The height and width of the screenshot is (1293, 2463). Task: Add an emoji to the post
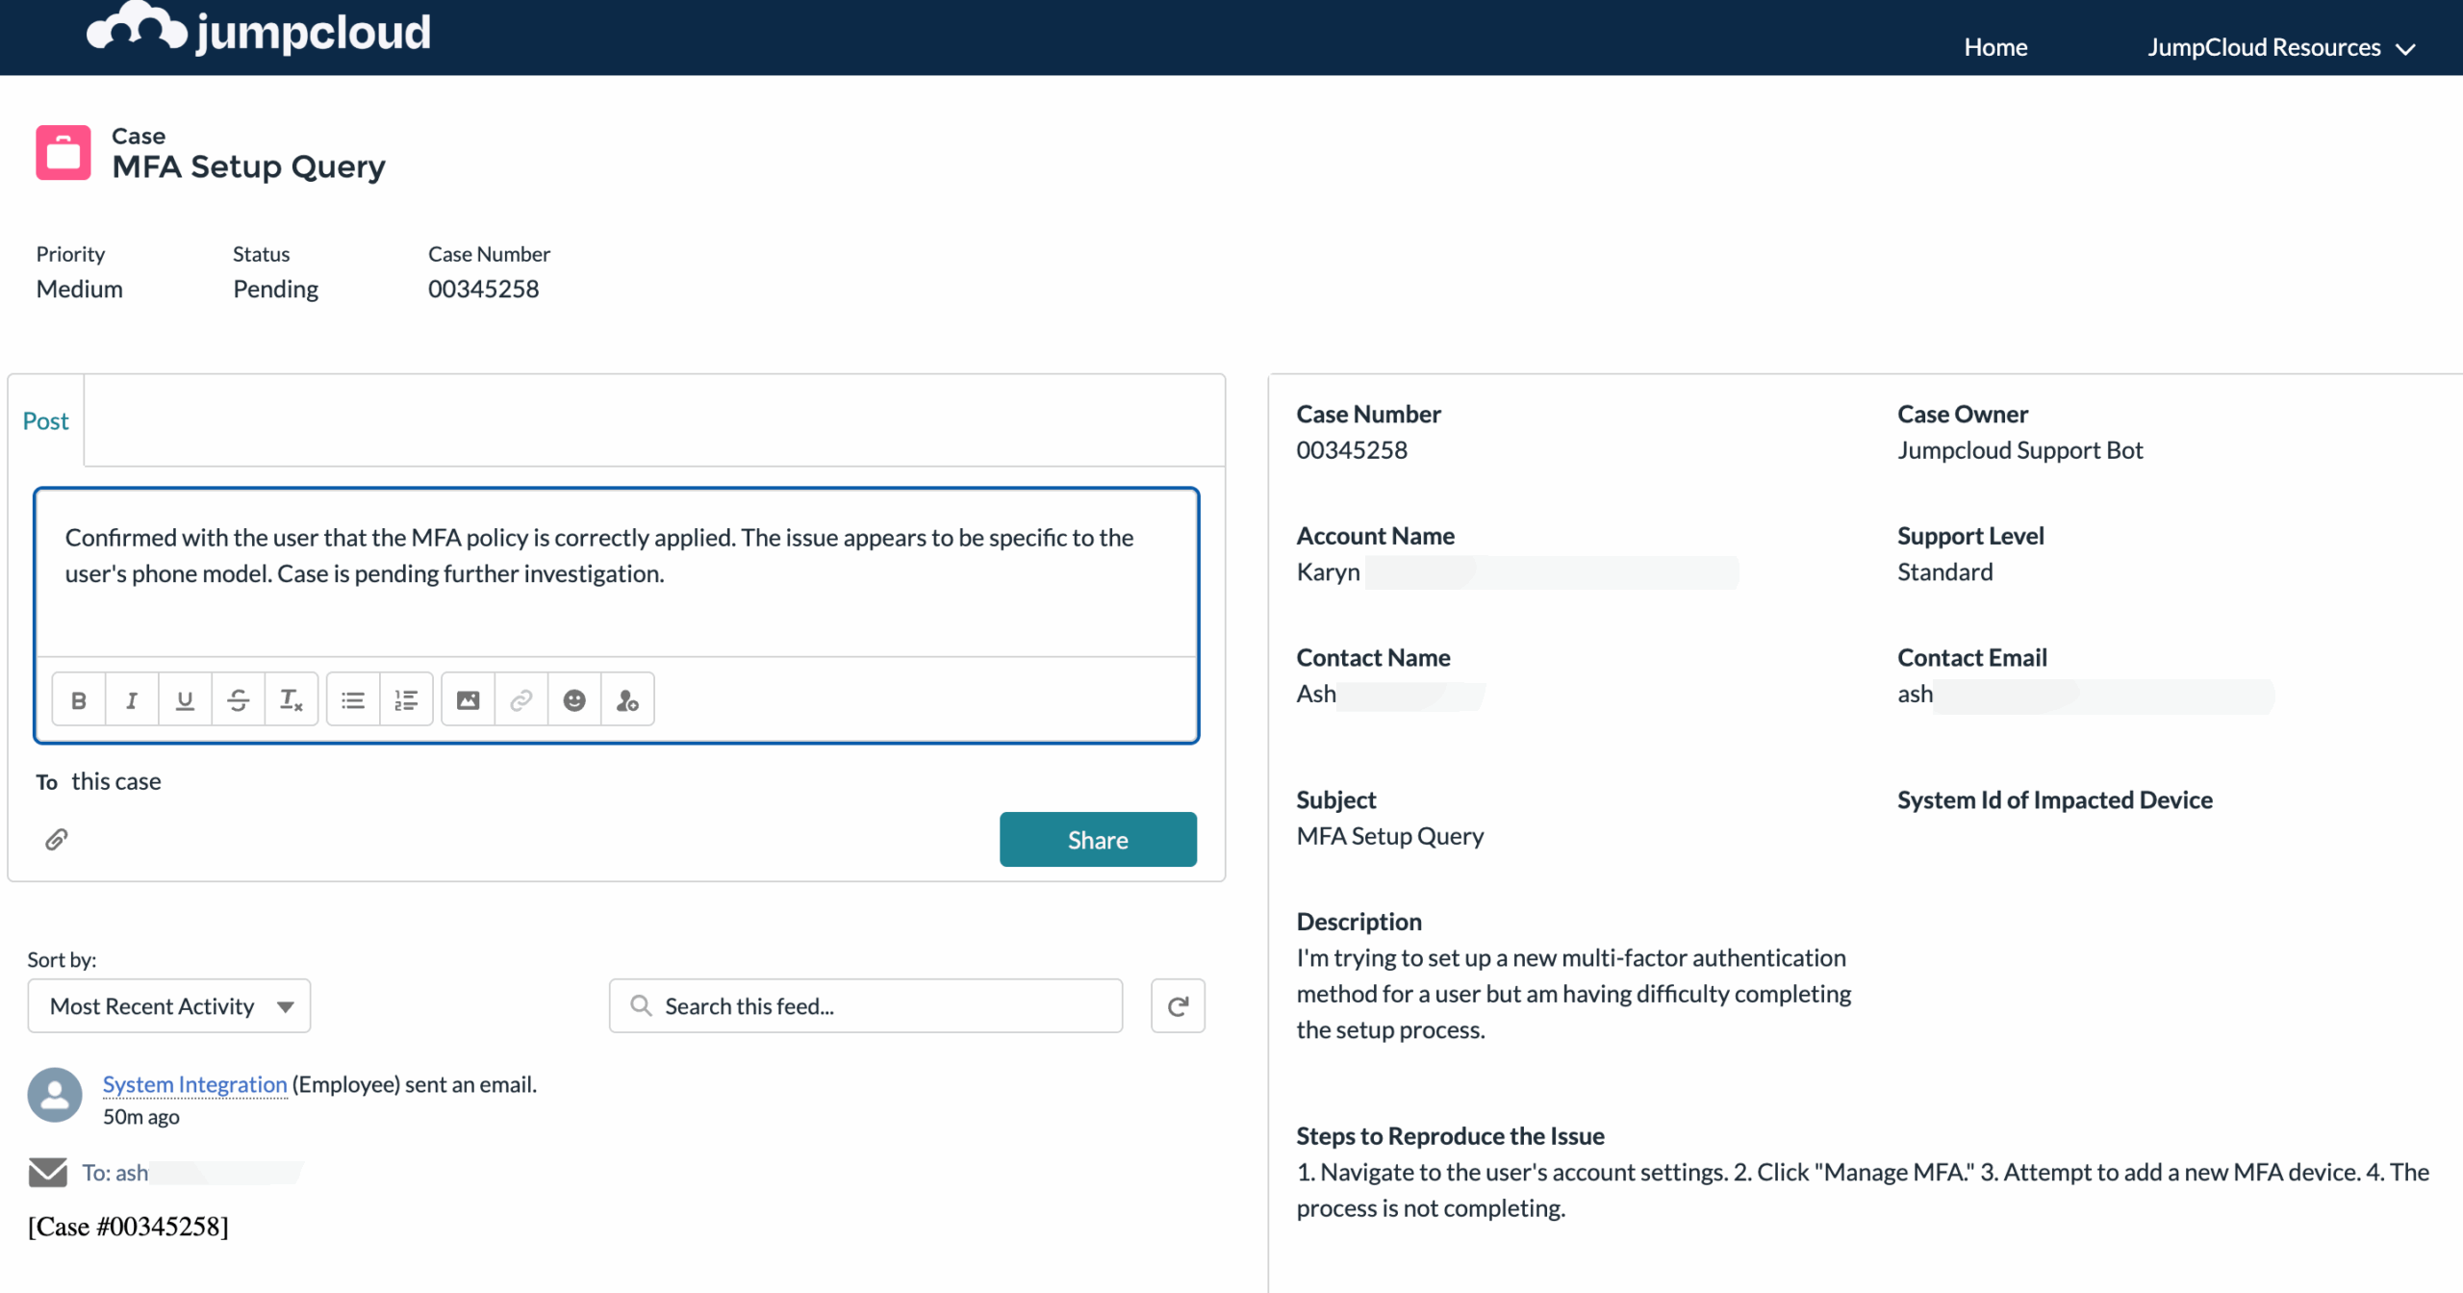(x=574, y=698)
